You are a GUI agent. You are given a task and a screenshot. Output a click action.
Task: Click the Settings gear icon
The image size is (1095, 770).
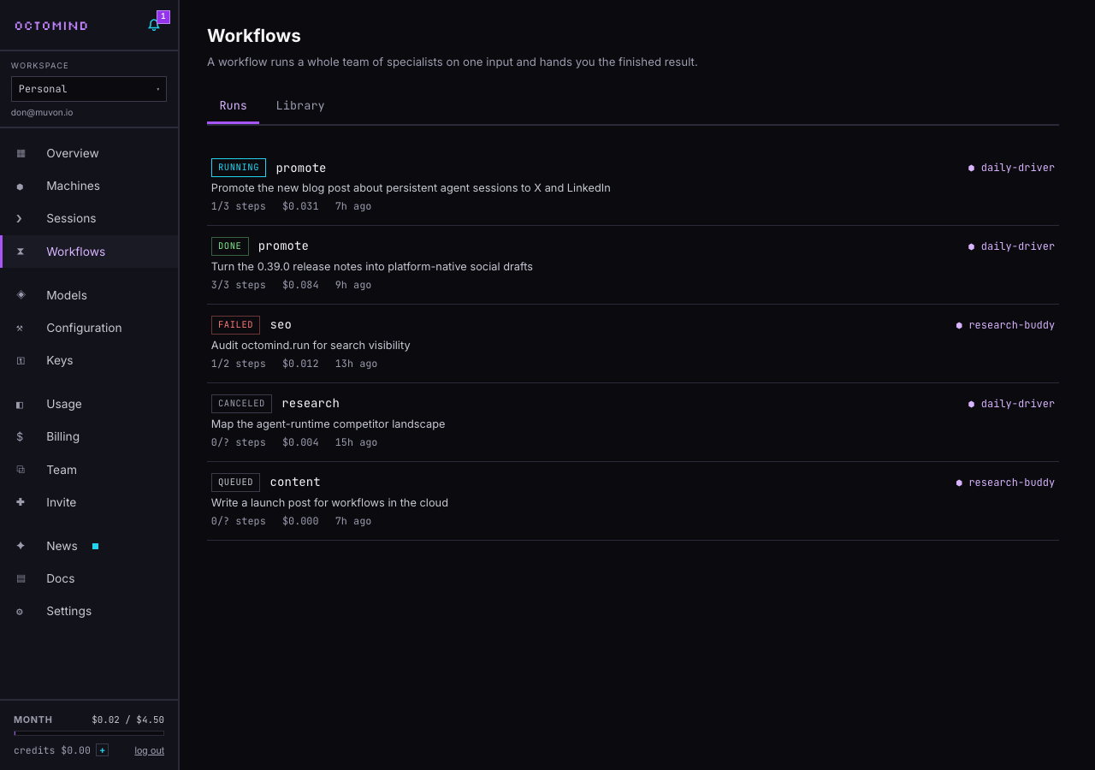point(20,612)
